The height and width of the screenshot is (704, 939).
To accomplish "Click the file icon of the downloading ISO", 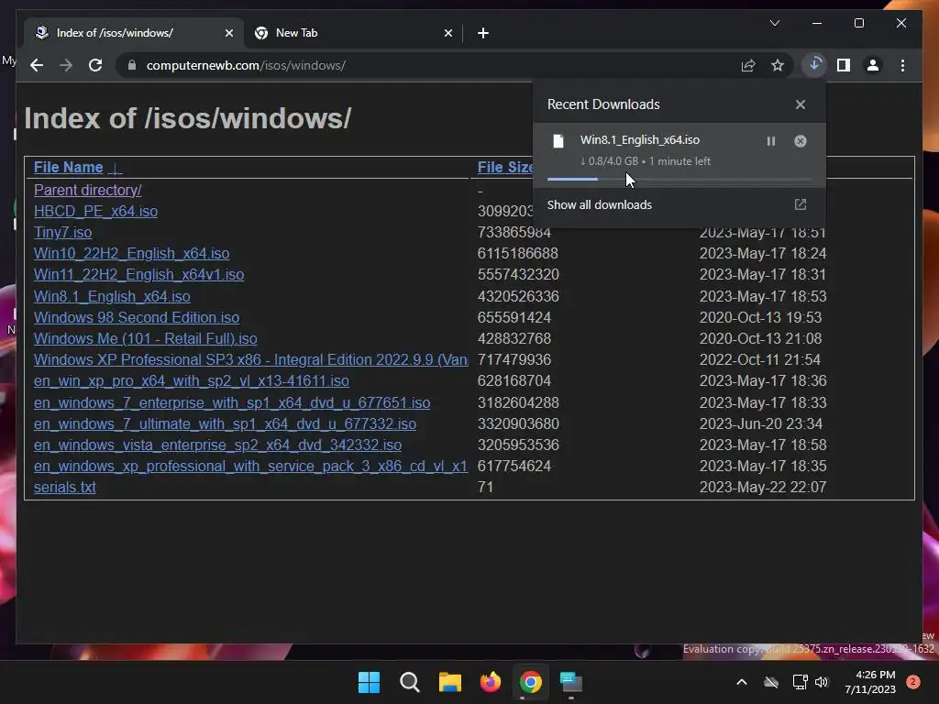I will (x=558, y=141).
